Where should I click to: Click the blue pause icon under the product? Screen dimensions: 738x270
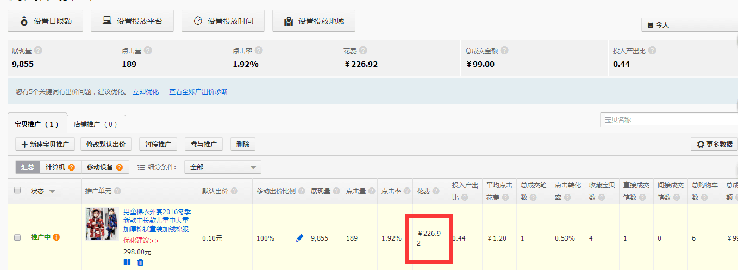[127, 262]
